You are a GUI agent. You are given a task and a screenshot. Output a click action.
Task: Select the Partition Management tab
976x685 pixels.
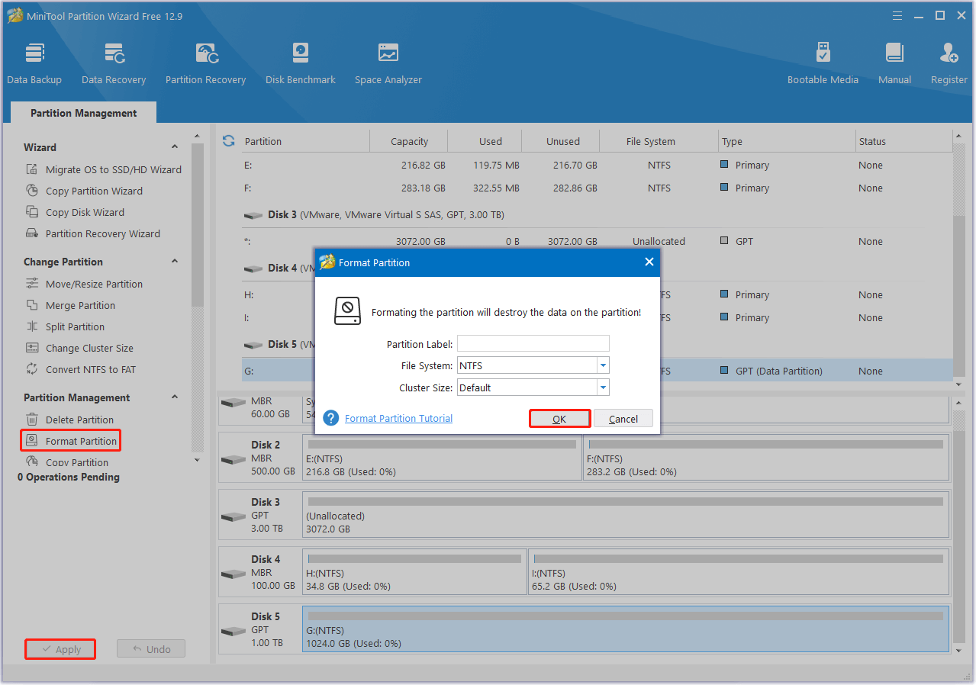click(x=83, y=113)
